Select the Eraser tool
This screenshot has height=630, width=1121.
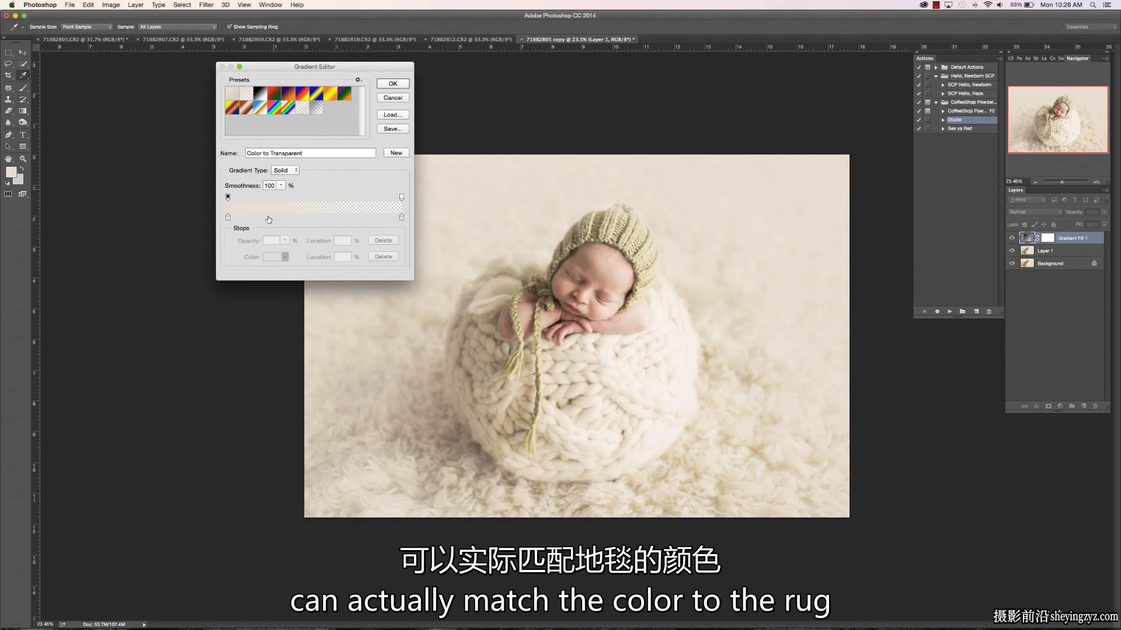tap(9, 111)
